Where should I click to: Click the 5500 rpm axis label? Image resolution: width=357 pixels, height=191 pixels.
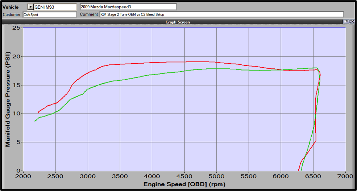coord(249,176)
